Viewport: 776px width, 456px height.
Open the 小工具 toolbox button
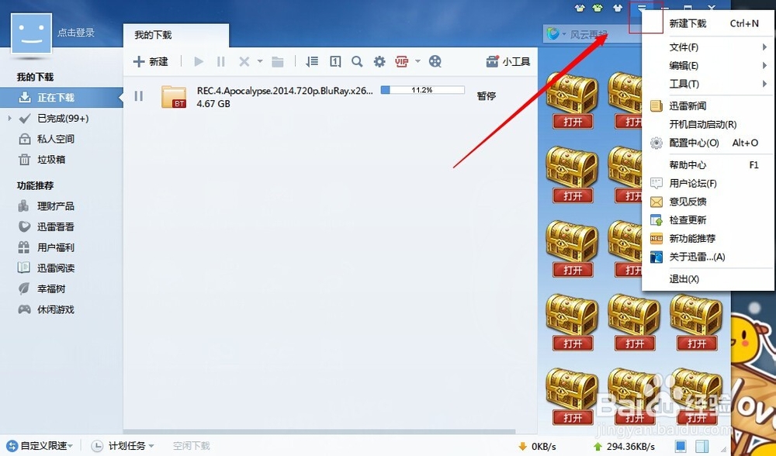pos(508,61)
